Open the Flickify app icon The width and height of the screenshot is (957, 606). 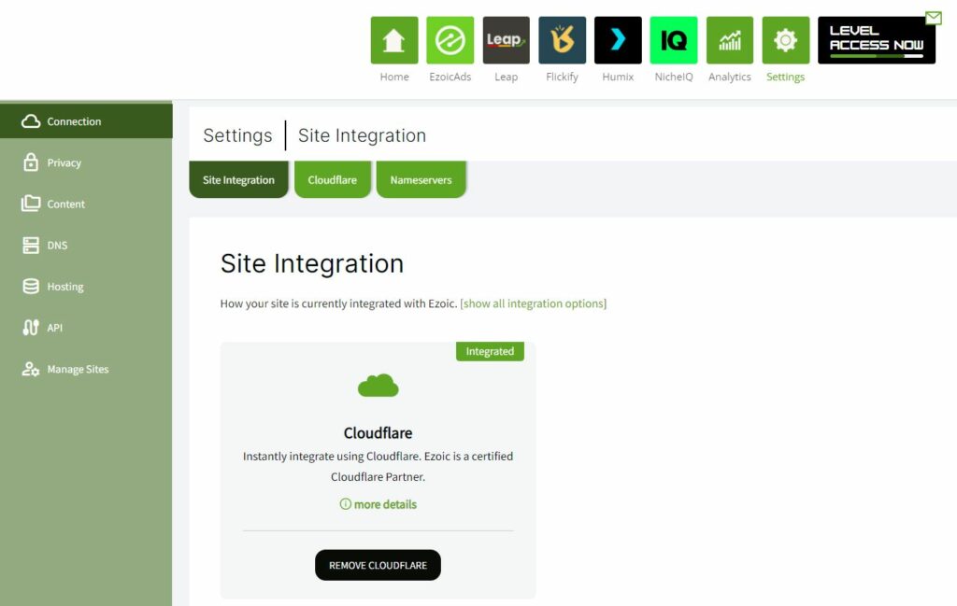[562, 40]
